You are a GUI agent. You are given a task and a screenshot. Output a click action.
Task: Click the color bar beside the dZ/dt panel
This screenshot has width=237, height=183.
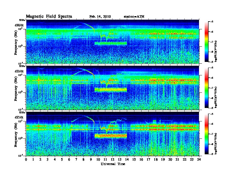[206, 134]
